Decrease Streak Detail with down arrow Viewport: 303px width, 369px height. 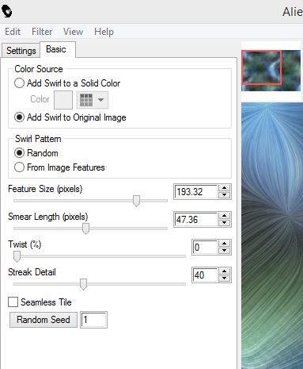pos(224,279)
